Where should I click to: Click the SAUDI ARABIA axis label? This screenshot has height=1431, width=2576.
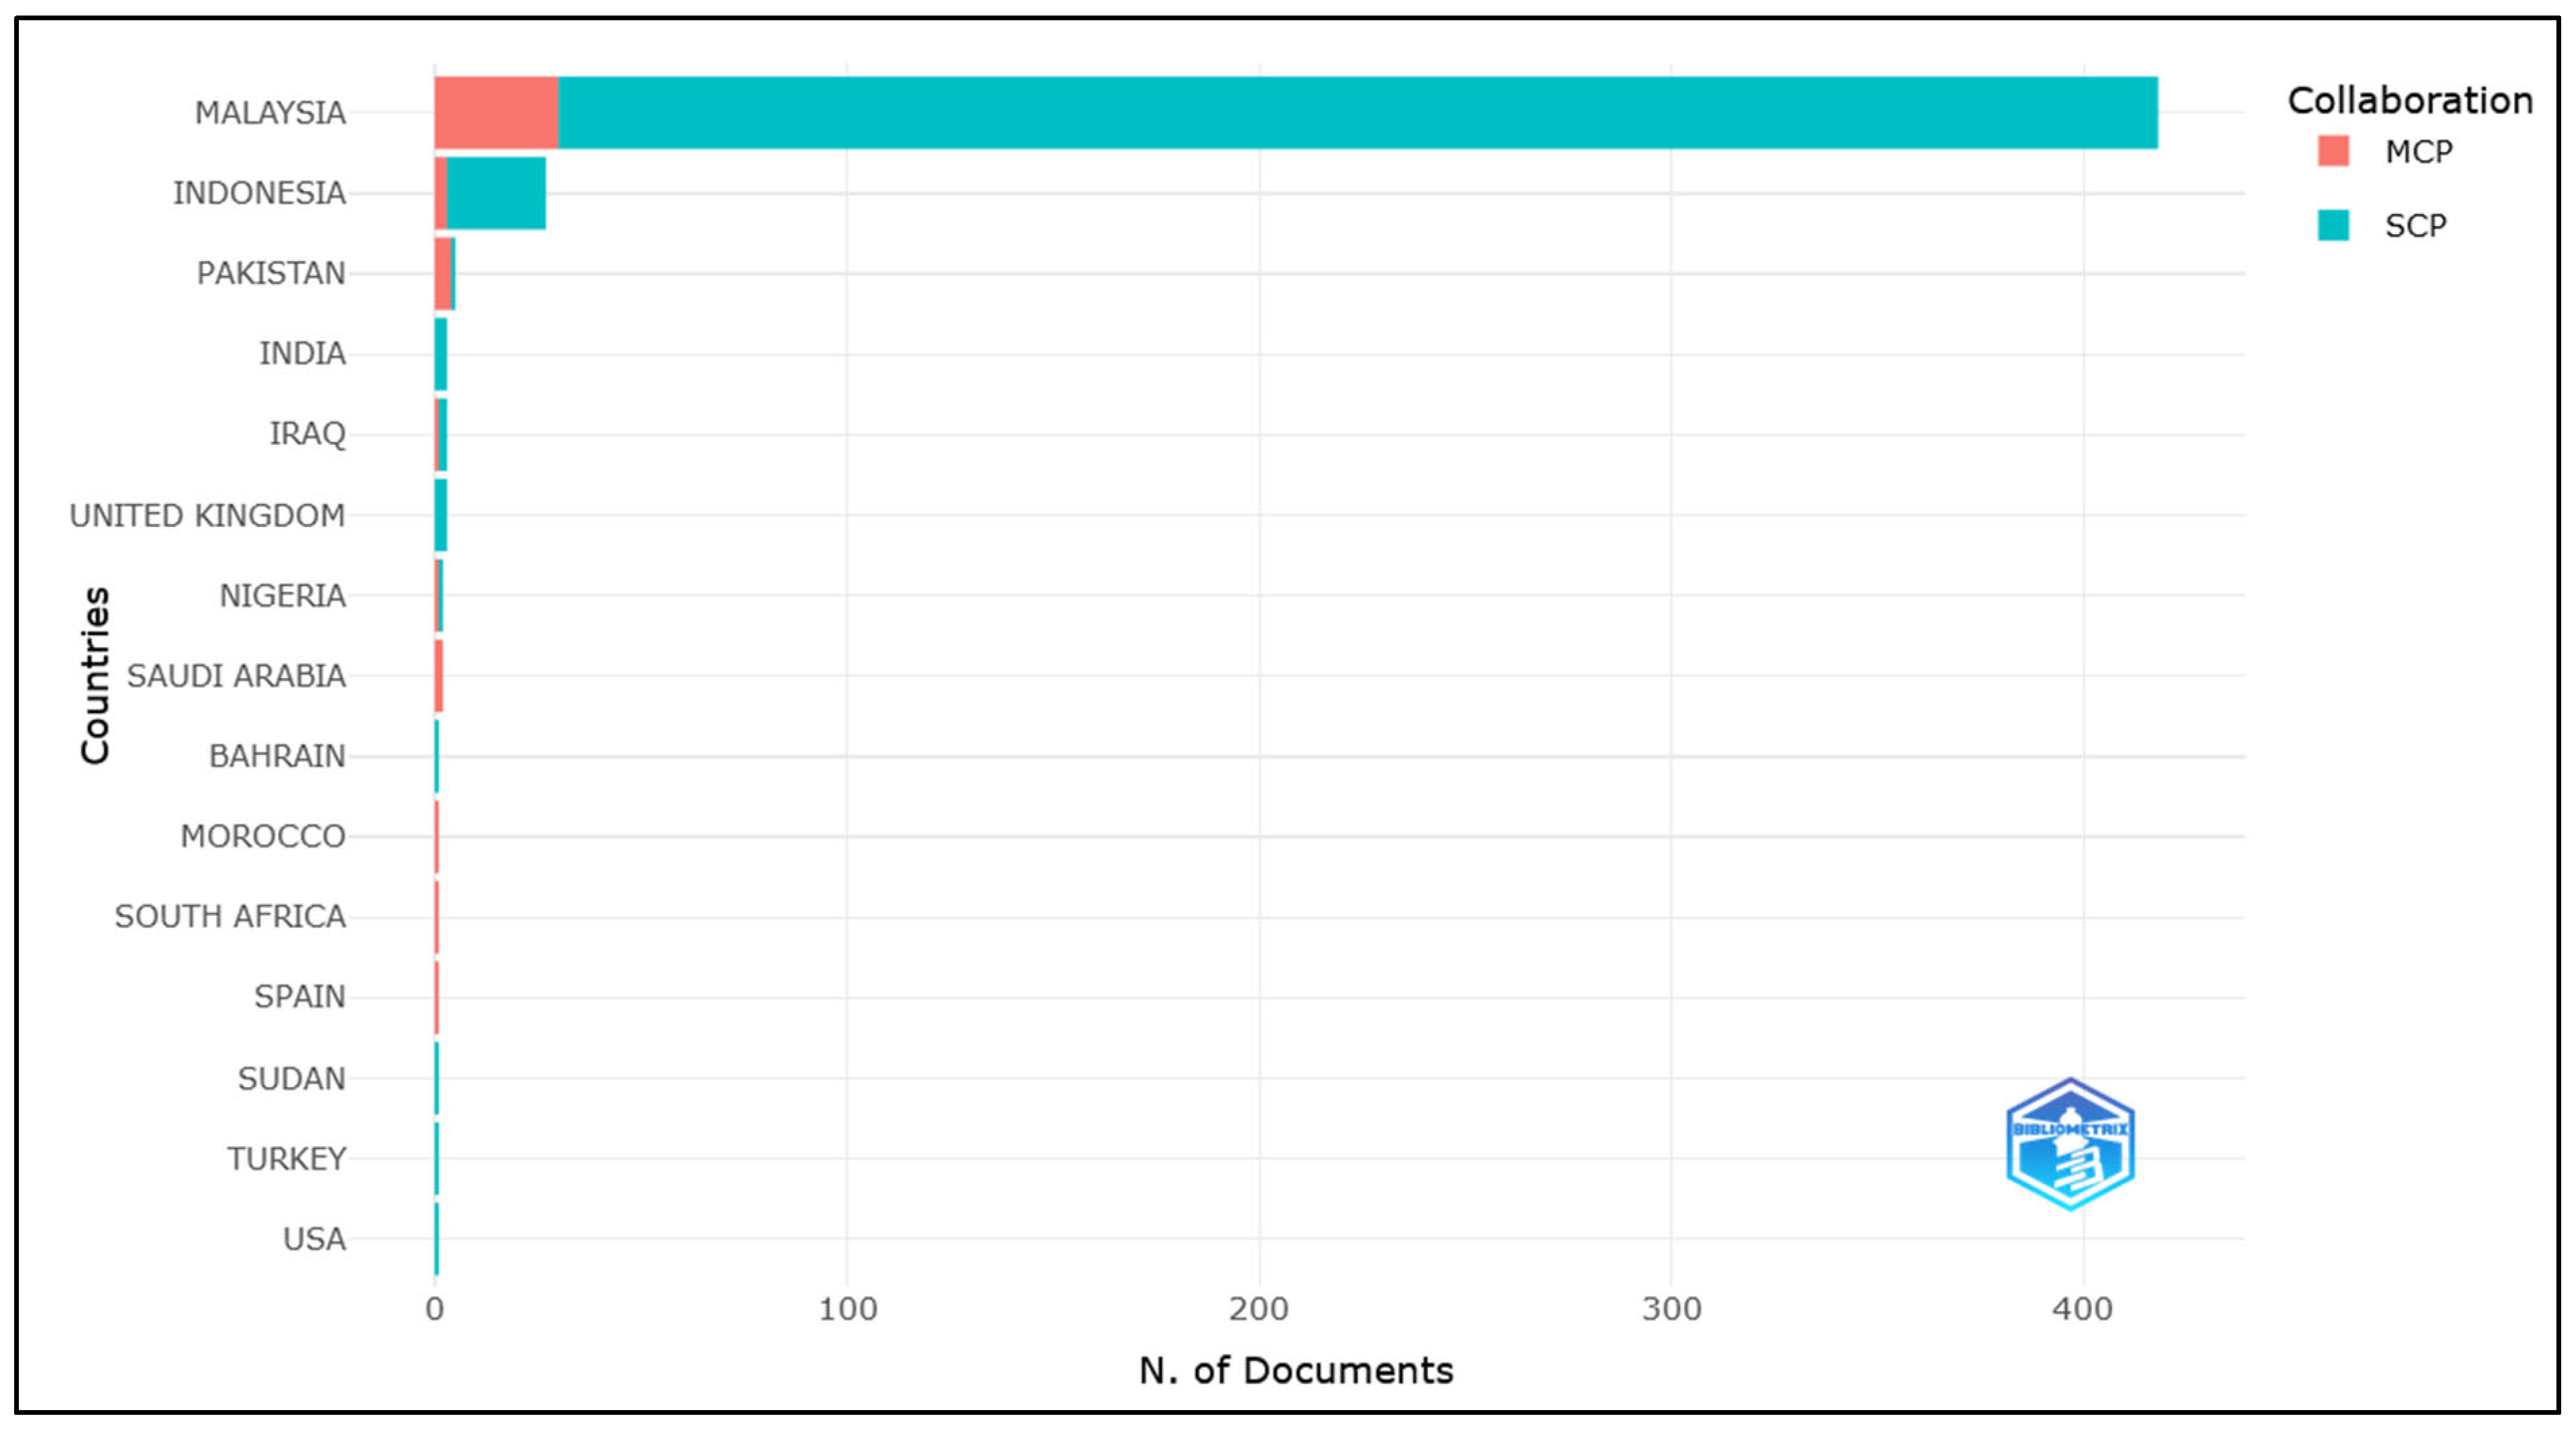(236, 676)
